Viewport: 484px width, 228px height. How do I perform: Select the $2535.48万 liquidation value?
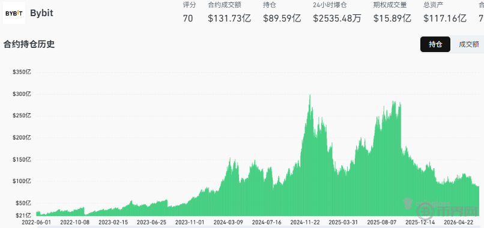tap(337, 19)
